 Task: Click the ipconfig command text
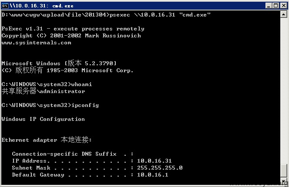click(x=85, y=105)
